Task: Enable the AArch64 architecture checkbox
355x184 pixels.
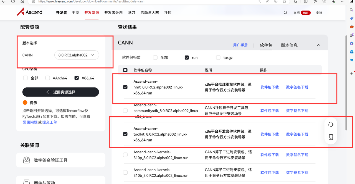Action: [48, 78]
